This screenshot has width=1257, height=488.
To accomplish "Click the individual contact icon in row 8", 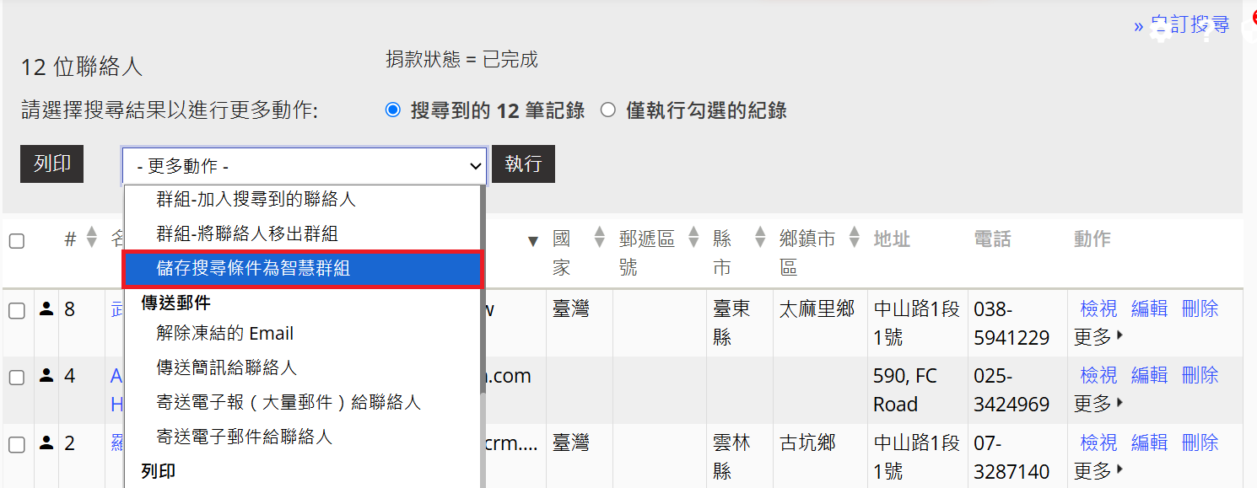I will tap(46, 309).
